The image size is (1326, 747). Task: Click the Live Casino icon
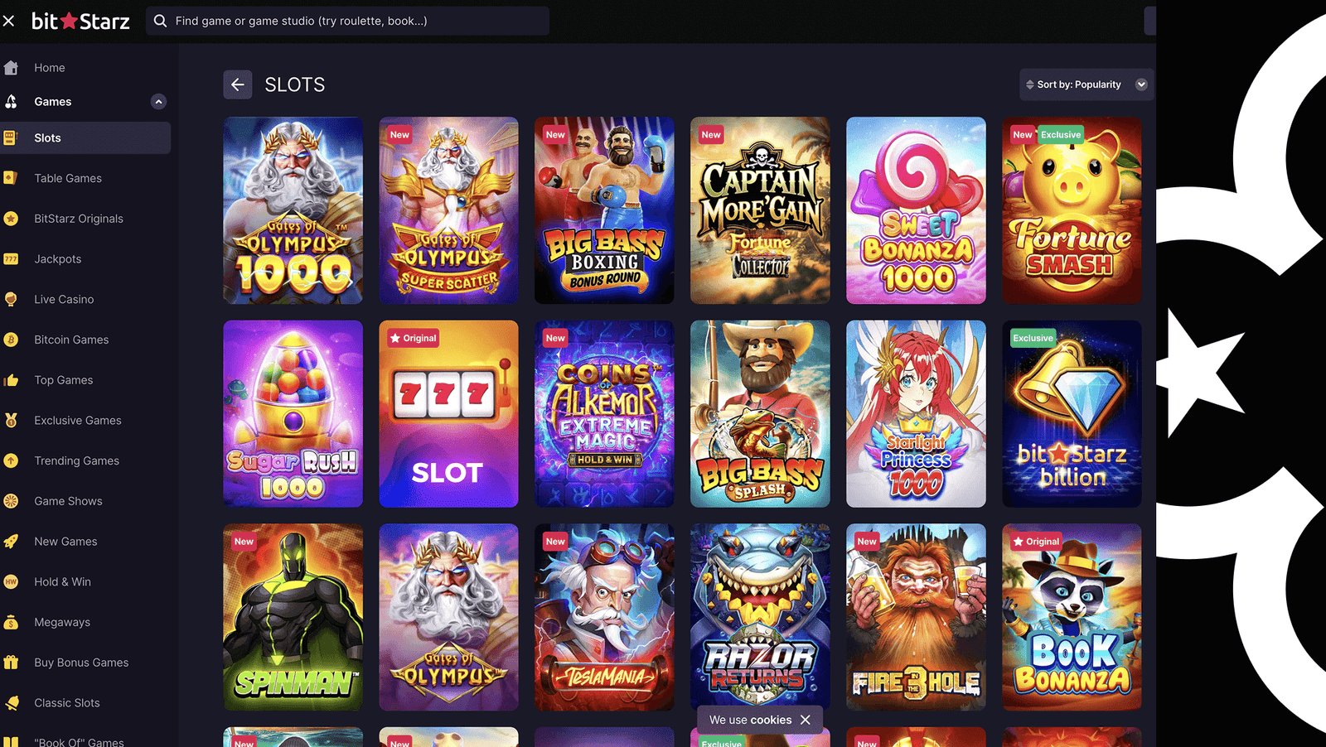(x=11, y=299)
